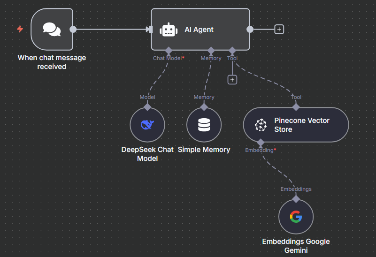Open the DeepSeek Chat Model node
The width and height of the screenshot is (376, 257).
147,125
